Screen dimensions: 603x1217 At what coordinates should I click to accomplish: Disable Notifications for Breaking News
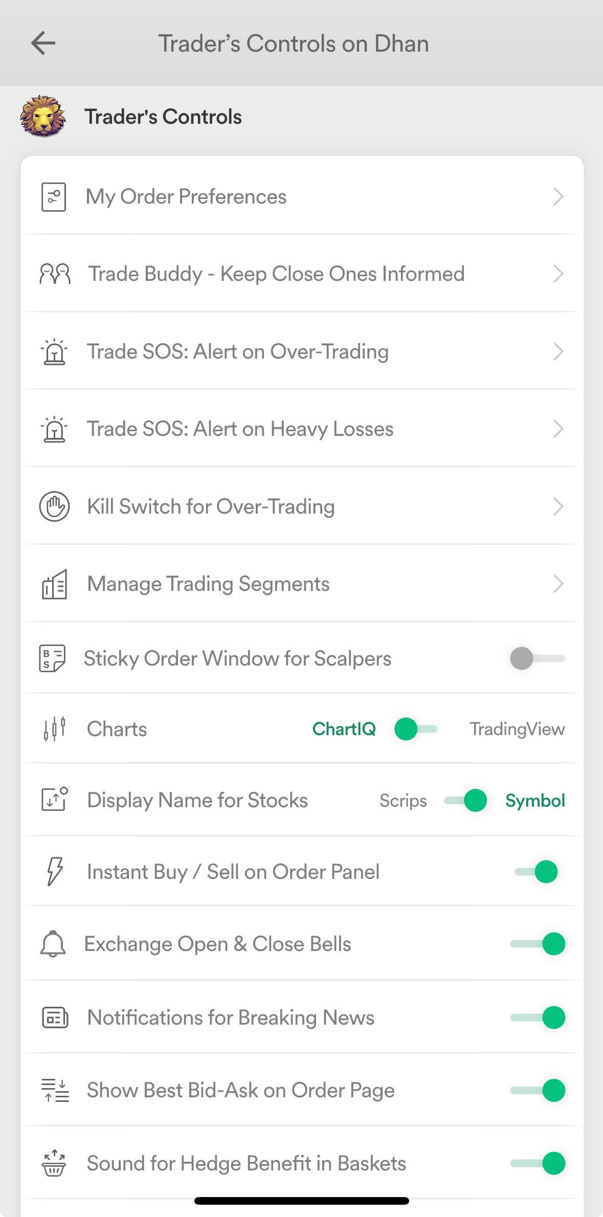click(x=538, y=1017)
